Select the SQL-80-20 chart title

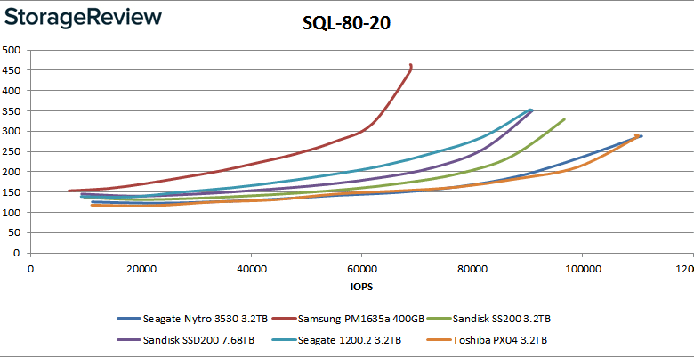point(347,23)
